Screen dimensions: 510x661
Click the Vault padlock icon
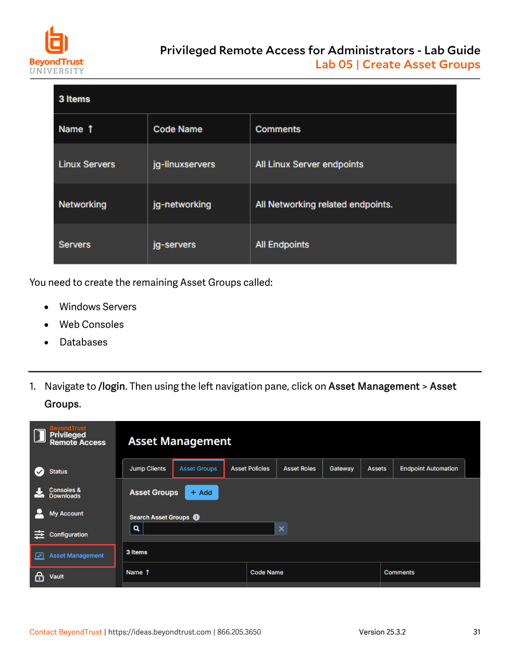pos(39,576)
